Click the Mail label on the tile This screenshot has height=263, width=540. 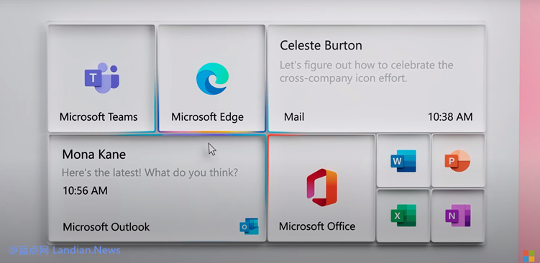(x=294, y=116)
